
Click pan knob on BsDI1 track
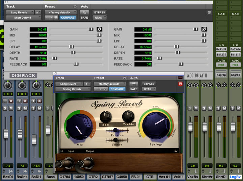coord(36,85)
